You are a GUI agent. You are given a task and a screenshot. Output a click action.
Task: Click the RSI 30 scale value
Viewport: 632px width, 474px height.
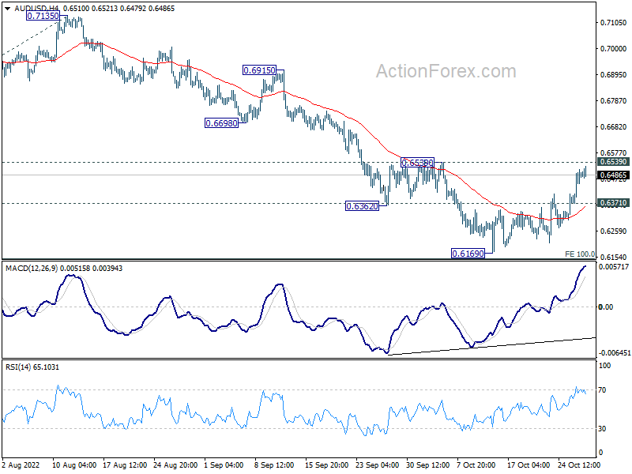tap(602, 428)
